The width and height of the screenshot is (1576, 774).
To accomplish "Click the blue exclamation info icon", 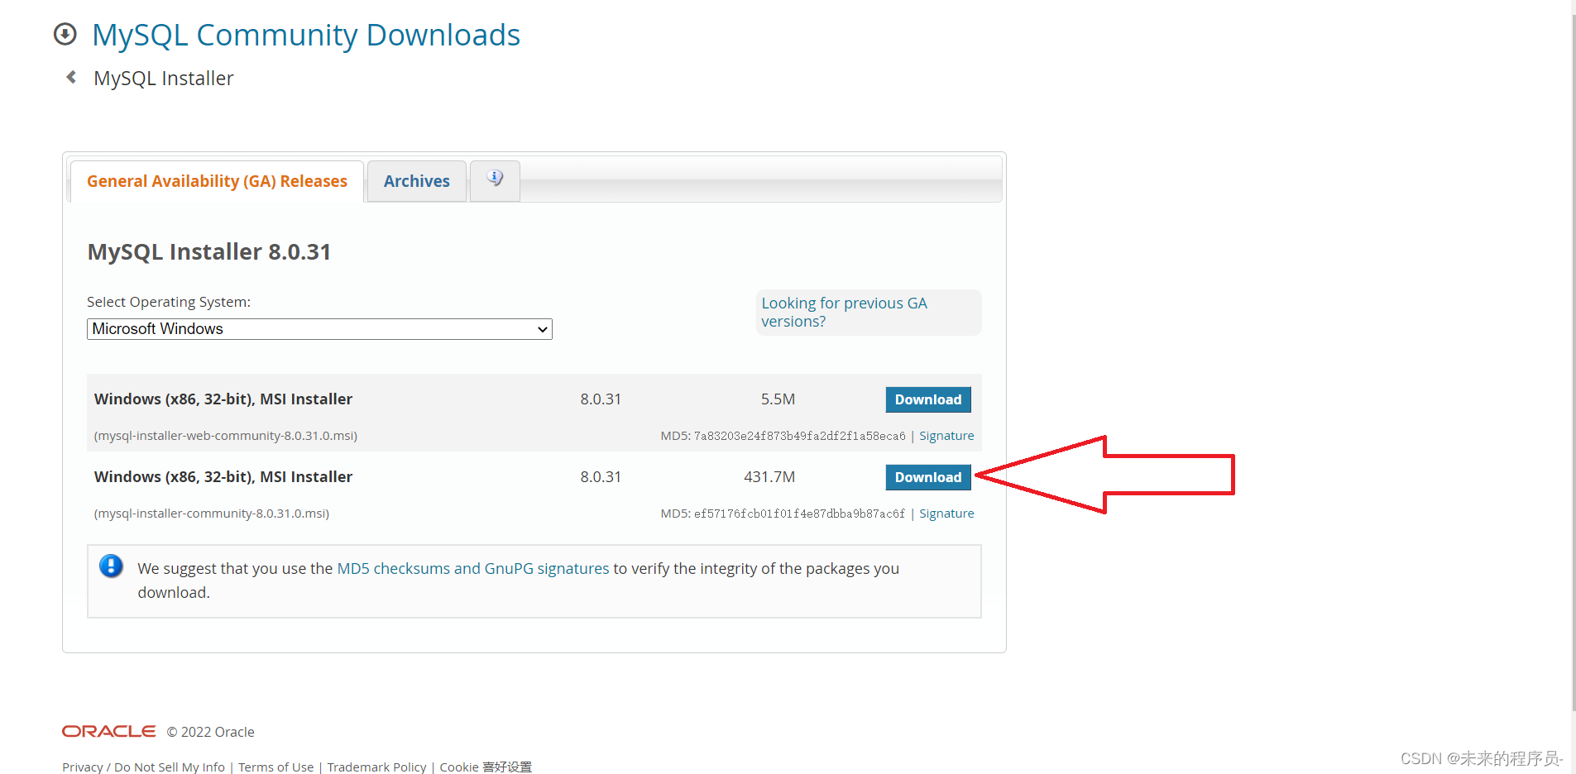I will coord(111,566).
